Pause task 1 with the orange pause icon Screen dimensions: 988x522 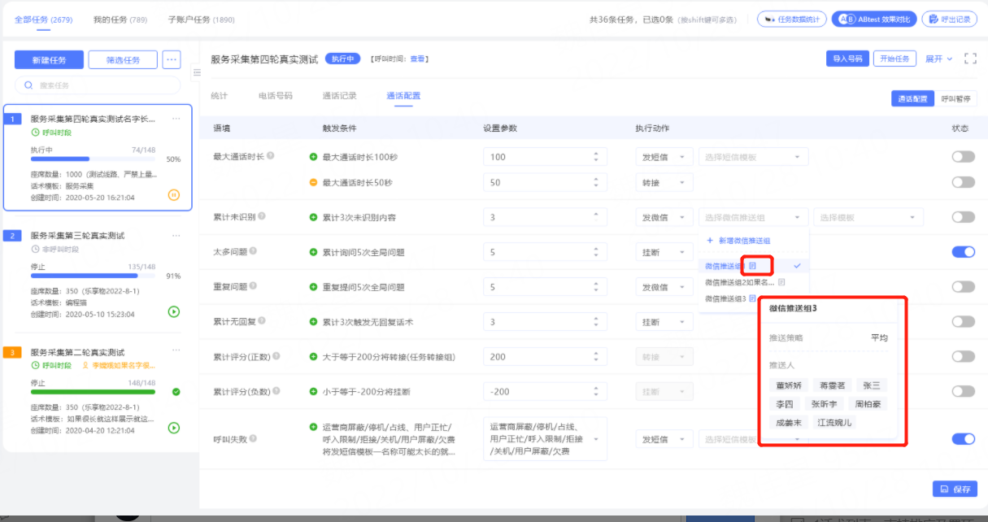pos(174,194)
